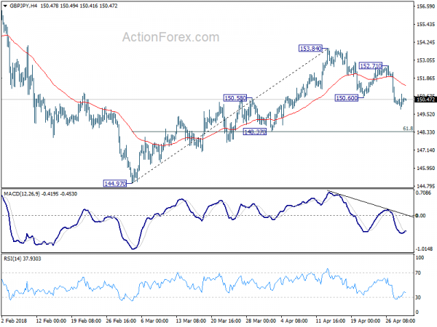Select the 148.370 price label
The width and height of the screenshot is (437, 327).
[255, 132]
